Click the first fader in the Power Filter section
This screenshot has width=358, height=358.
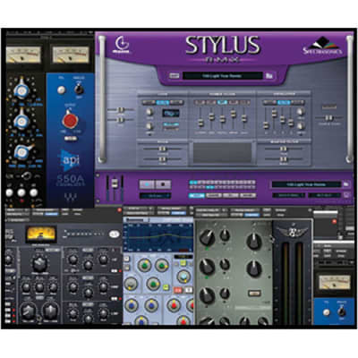[200, 123]
